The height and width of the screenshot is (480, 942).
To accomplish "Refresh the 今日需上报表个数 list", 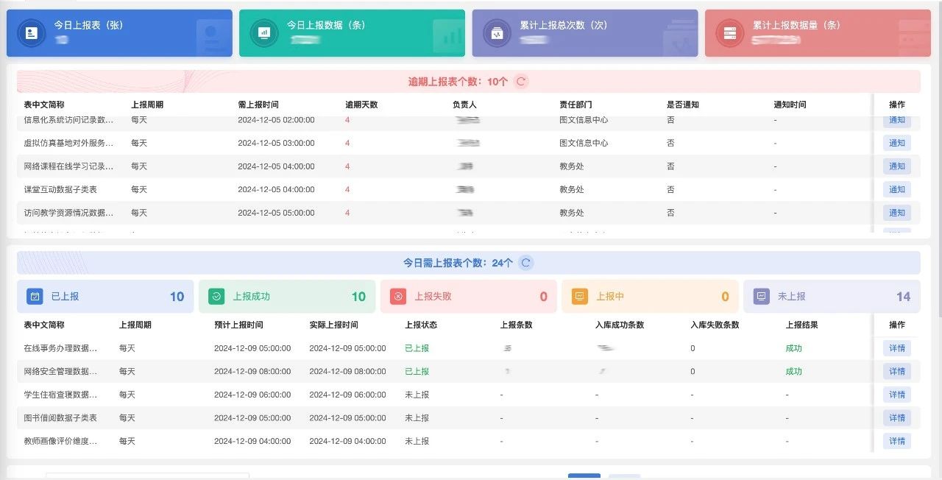I will pos(525,263).
